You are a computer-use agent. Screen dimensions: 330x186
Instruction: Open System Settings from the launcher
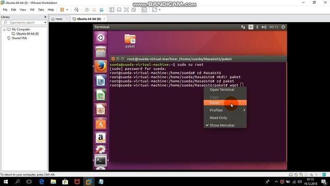[101, 149]
